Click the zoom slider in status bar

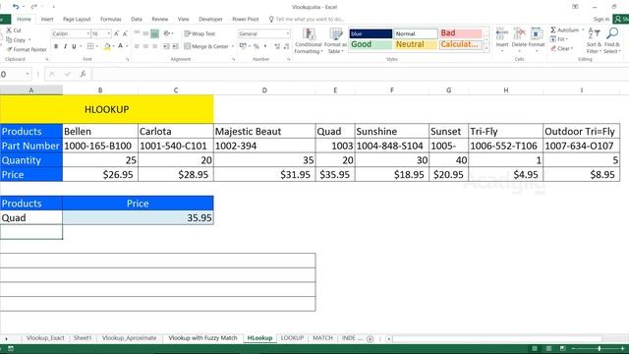(599, 349)
